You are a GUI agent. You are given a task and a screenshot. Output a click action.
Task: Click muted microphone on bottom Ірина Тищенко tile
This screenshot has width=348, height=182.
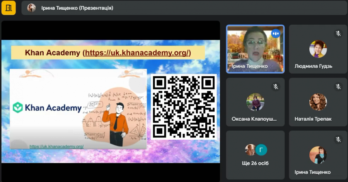(x=338, y=140)
